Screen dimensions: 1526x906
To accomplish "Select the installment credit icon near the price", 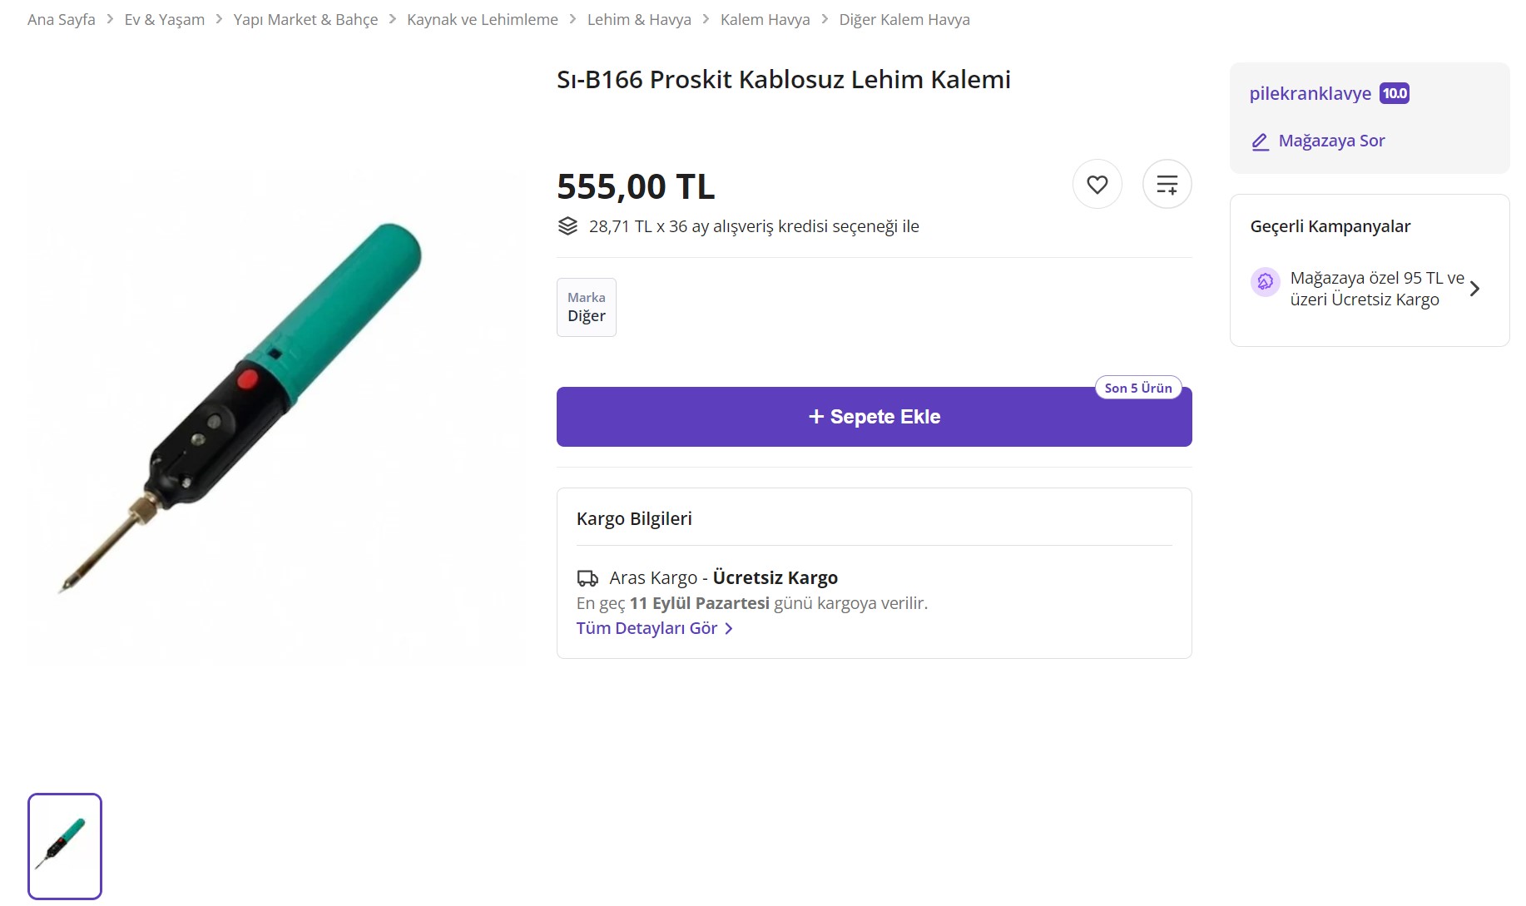I will pos(568,225).
